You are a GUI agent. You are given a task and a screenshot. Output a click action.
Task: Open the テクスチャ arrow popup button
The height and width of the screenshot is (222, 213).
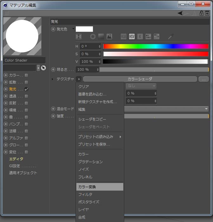(x=79, y=79)
